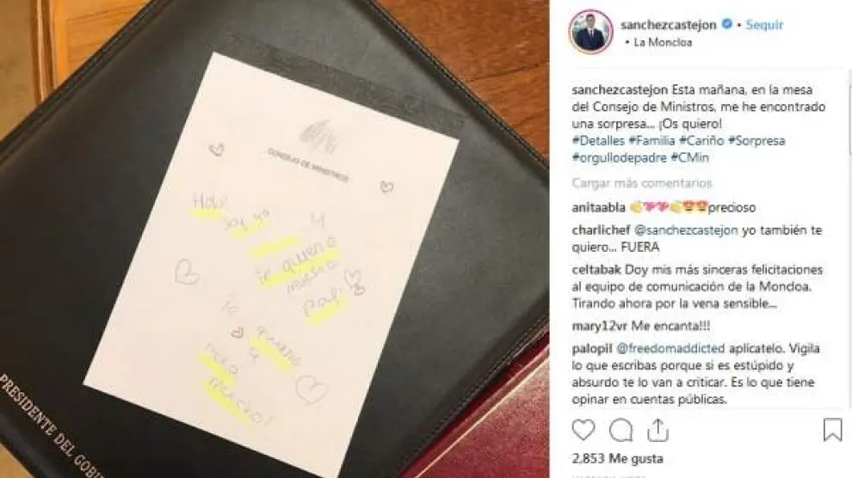Image resolution: width=852 pixels, height=478 pixels.
Task: Open the #Familia hashtag
Action: point(651,140)
